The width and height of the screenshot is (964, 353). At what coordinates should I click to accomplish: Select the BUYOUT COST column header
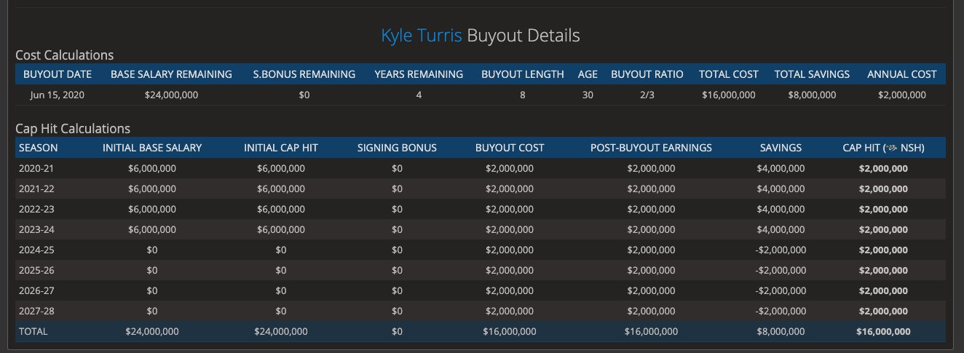tap(510, 148)
